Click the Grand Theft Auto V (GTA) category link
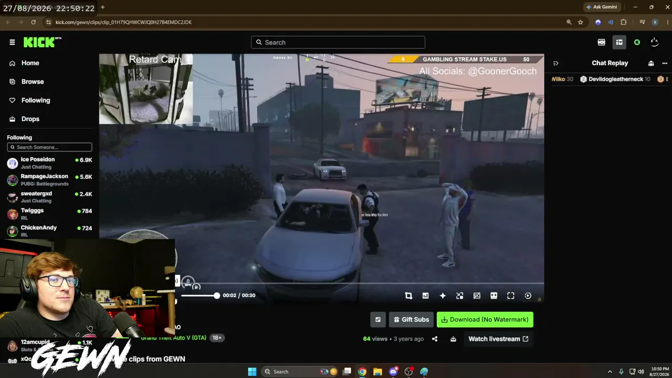Image resolution: width=672 pixels, height=378 pixels. (x=174, y=338)
